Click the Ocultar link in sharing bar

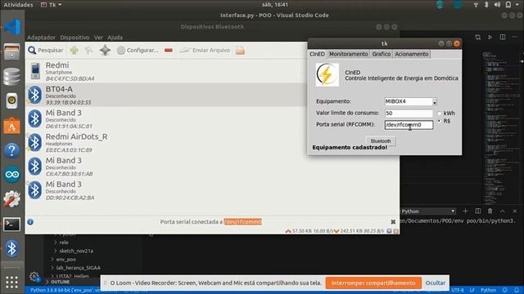(435, 283)
